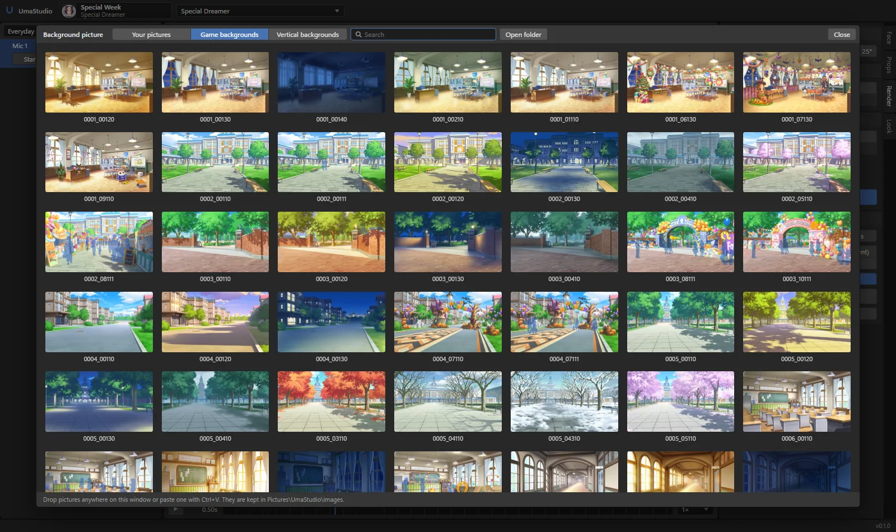
Task: Open the Render side tab
Action: 889,96
